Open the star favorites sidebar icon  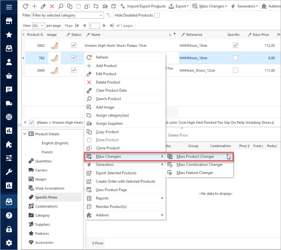pos(9,35)
